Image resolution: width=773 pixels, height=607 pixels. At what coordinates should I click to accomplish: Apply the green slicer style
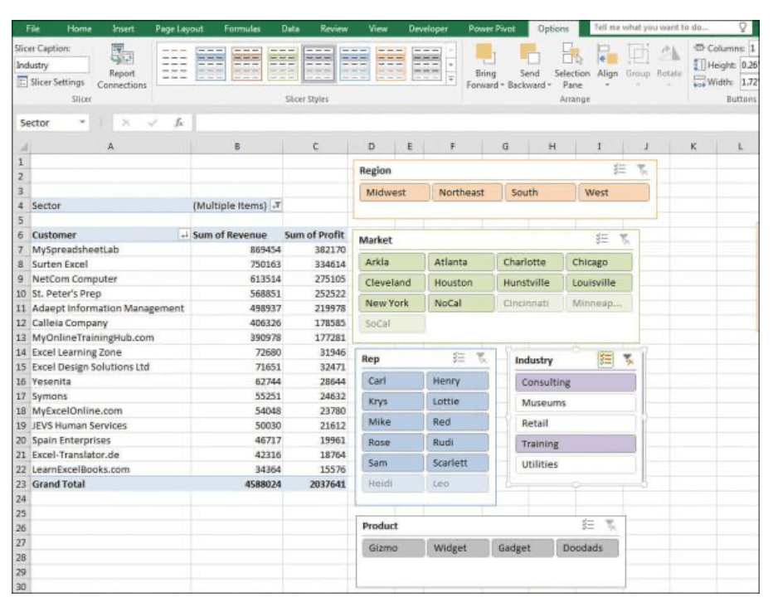(283, 64)
